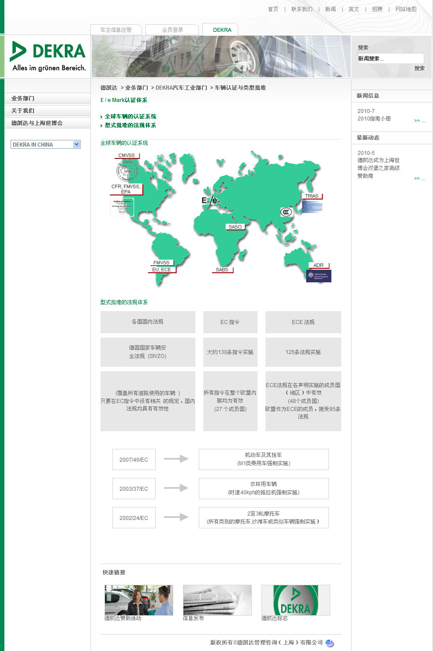Click the E/e mark on Europe
The width and height of the screenshot is (433, 651).
pyautogui.click(x=210, y=200)
